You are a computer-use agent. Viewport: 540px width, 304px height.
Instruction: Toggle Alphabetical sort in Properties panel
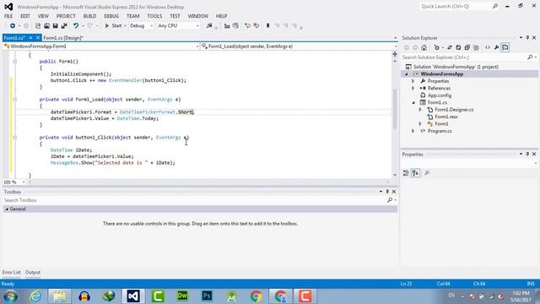(x=416, y=173)
